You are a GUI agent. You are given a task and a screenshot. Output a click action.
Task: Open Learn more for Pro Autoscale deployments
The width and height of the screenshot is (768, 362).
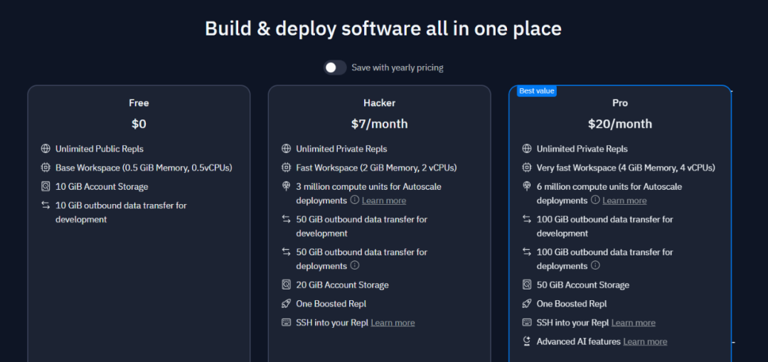coord(624,201)
